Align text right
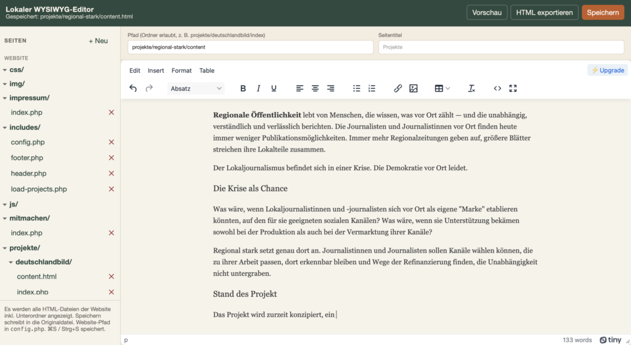 point(330,89)
